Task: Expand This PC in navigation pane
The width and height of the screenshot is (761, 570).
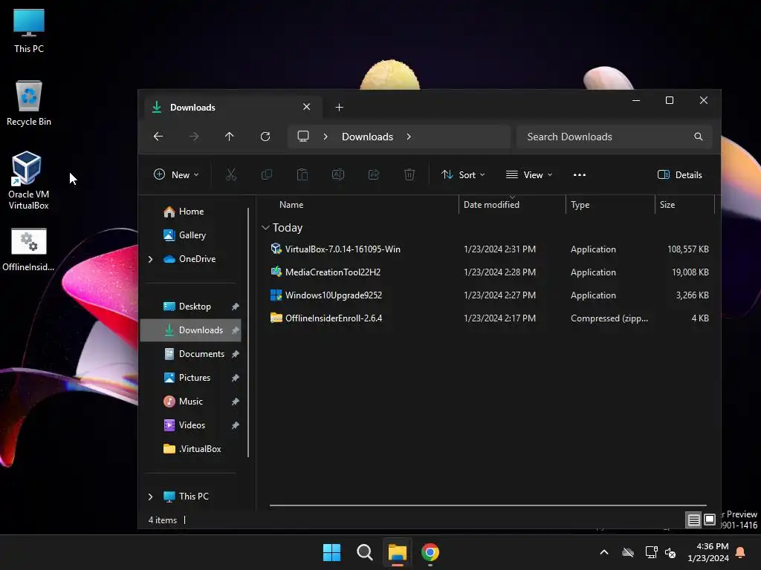Action: 150,497
